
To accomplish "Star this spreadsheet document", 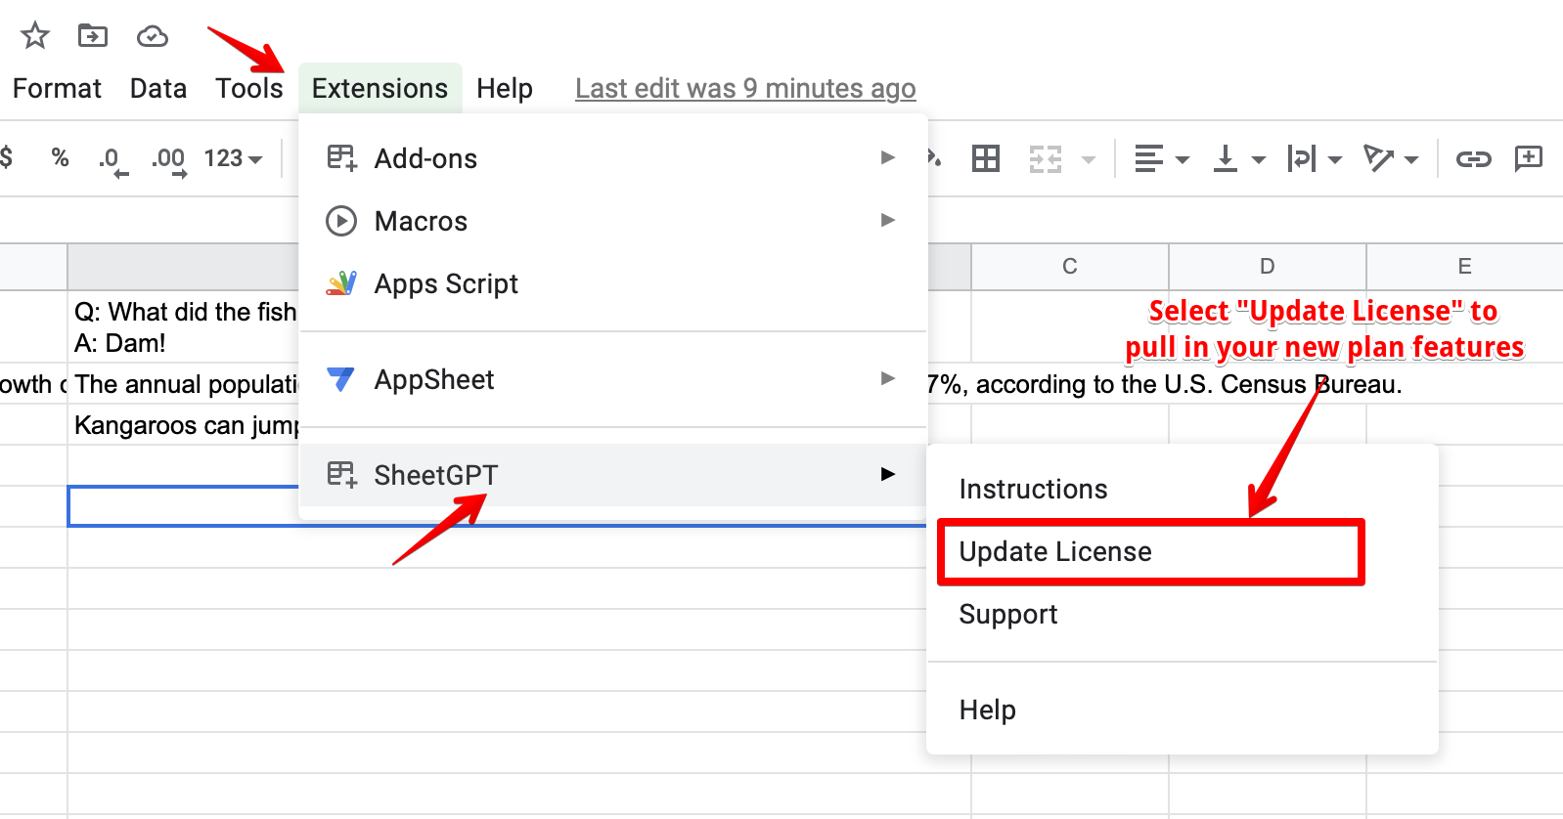I will click(x=35, y=36).
